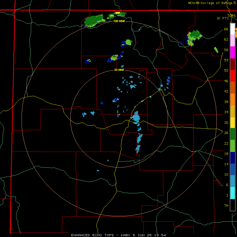Click the legend value '26'
Viewport: 237px width, 237px height.
click(x=226, y=133)
